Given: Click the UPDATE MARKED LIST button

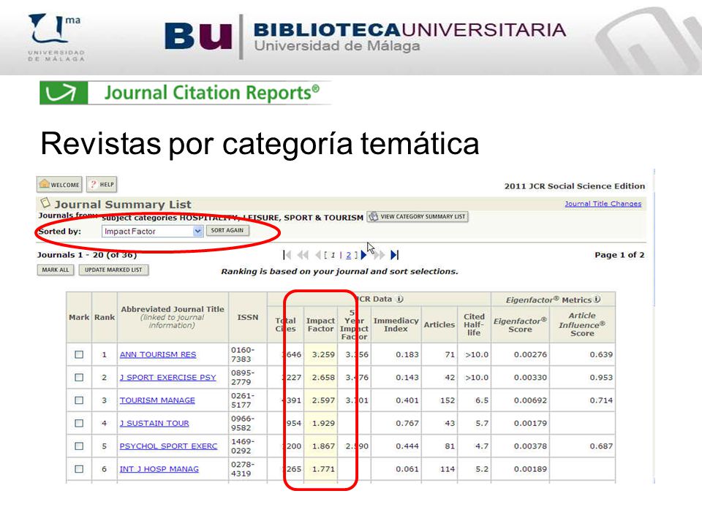Looking at the screenshot, I should coord(113,270).
